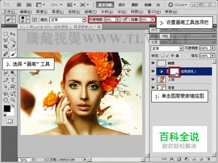Select the Rectangular Marquee tool
This screenshot has width=218, height=163.
tap(6, 34)
